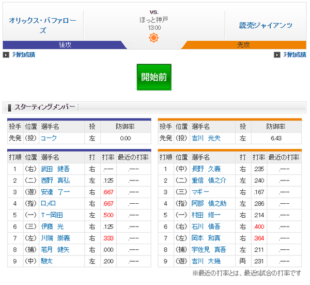
Task: Click the sunny weather icon
Action: coord(153,38)
